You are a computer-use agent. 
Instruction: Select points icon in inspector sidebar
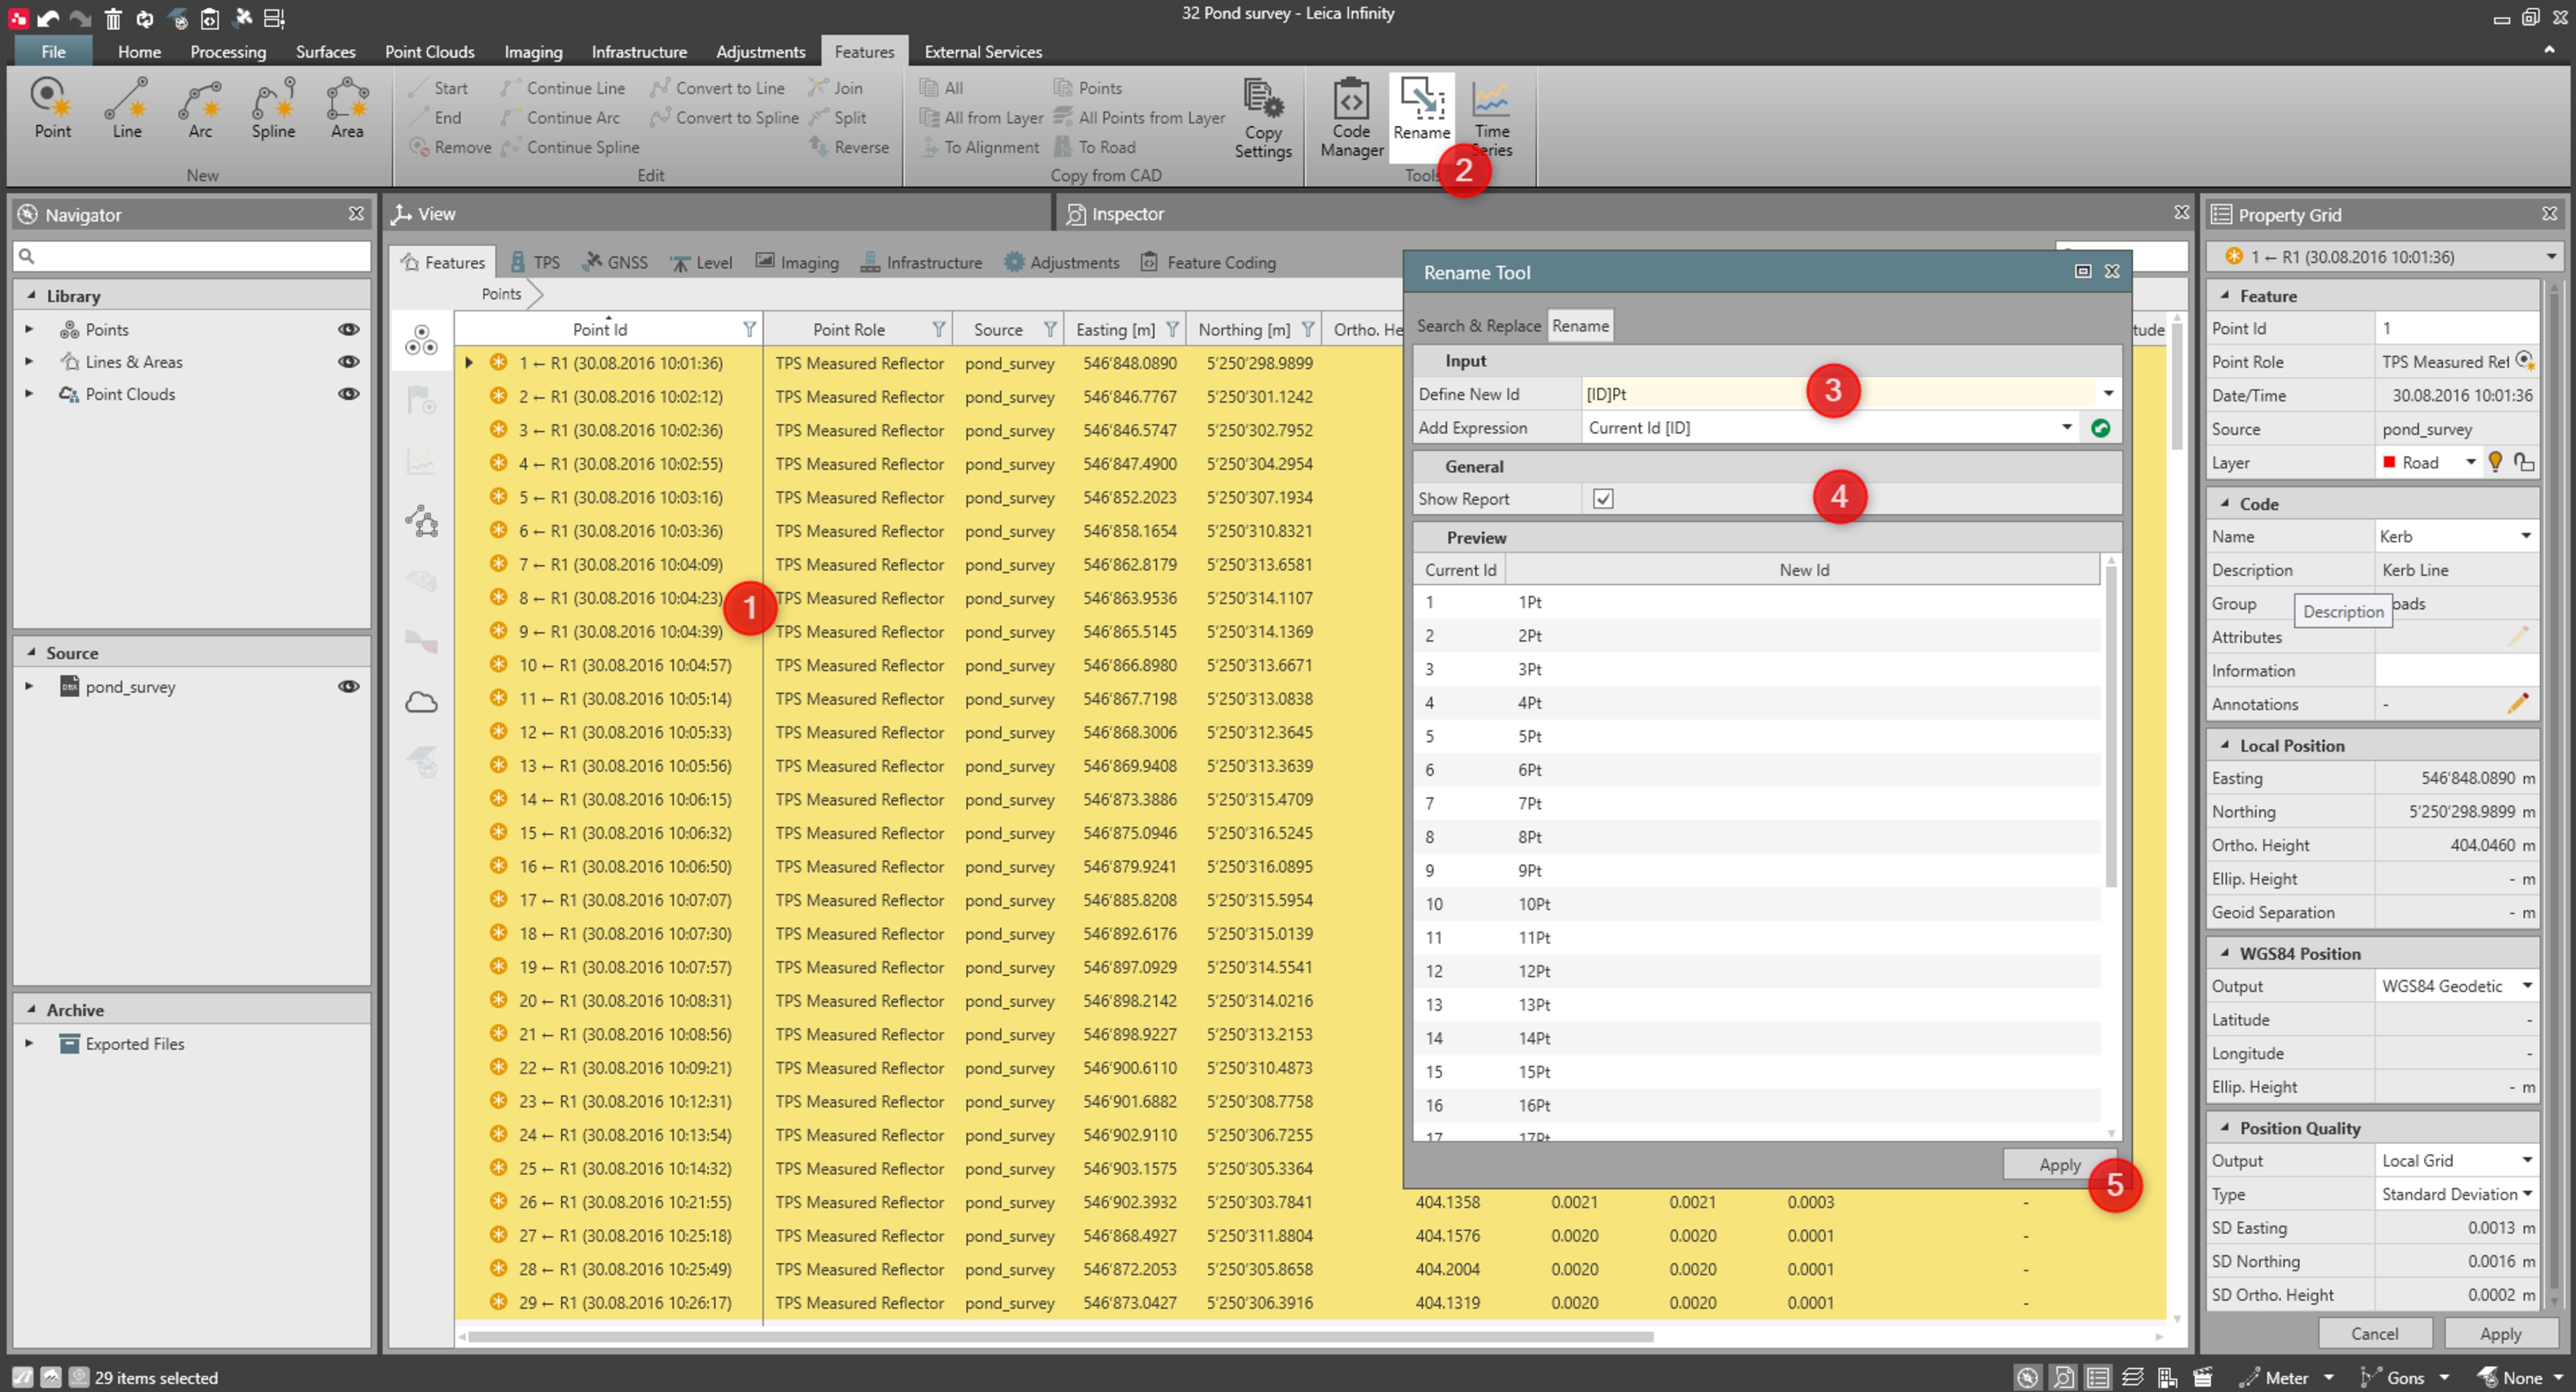(421, 340)
